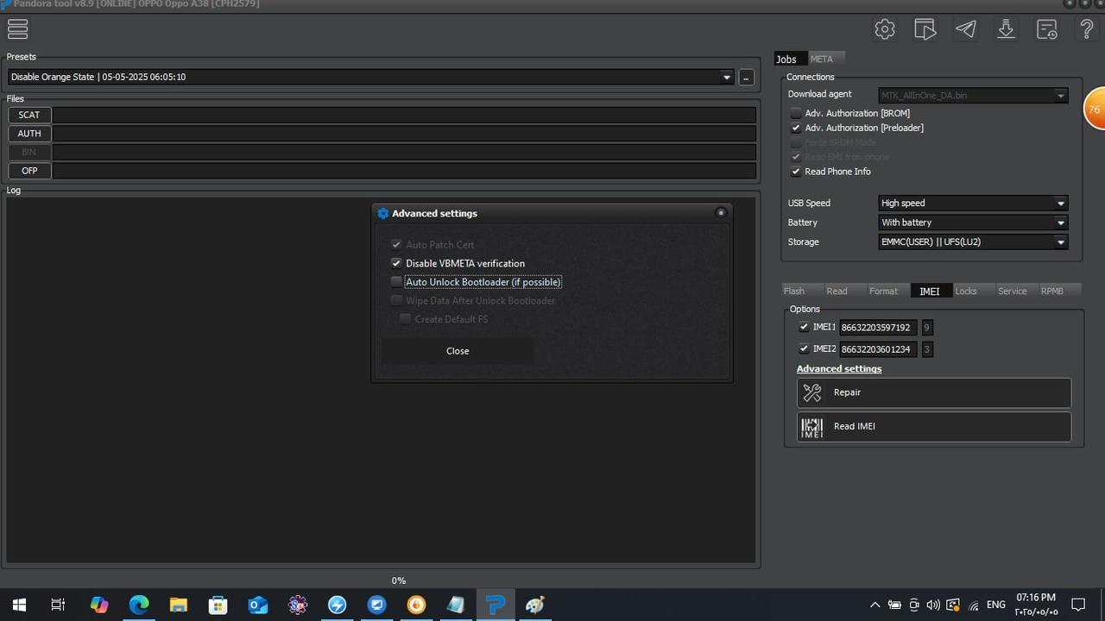Click the IMEI1 number field

point(877,328)
